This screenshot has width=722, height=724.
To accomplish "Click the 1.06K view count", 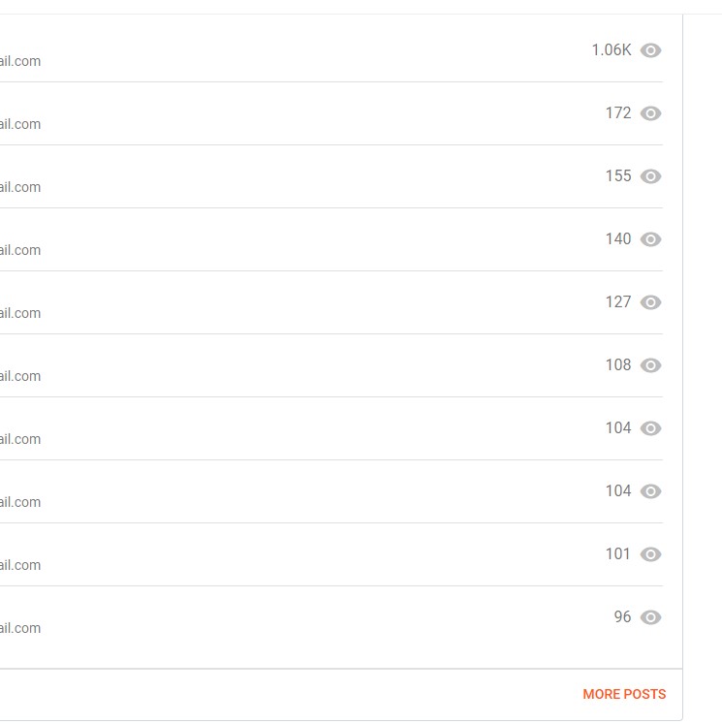I will (611, 50).
